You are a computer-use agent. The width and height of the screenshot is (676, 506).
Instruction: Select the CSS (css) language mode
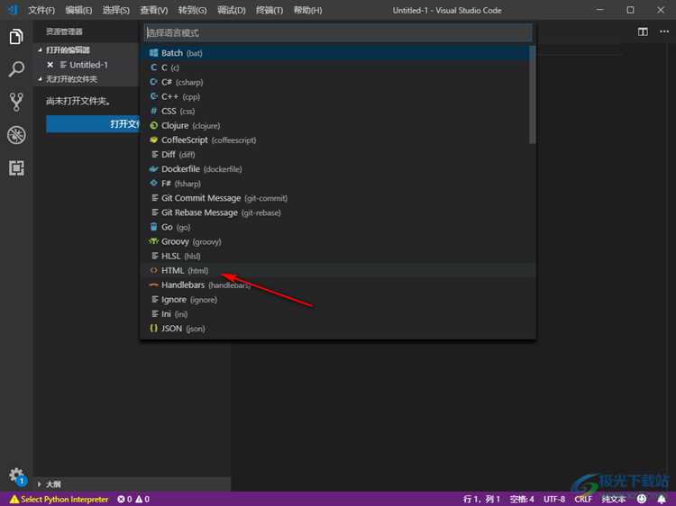(338, 111)
